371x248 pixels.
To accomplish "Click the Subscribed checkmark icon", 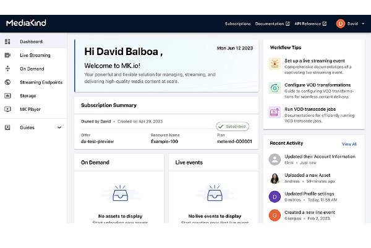I will click(221, 126).
